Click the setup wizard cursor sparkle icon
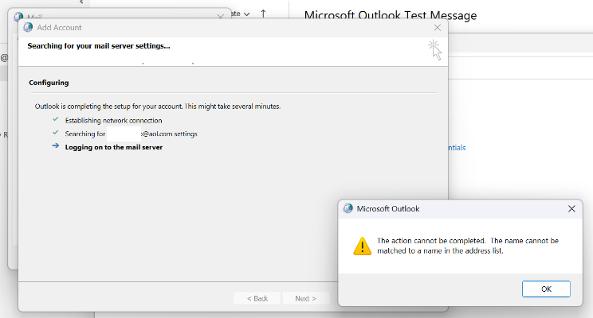Viewport: 593px width, 318px height. (435, 50)
